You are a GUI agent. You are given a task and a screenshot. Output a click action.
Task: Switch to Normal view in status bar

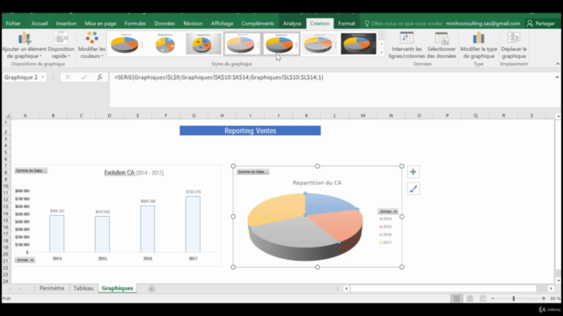pos(457,298)
